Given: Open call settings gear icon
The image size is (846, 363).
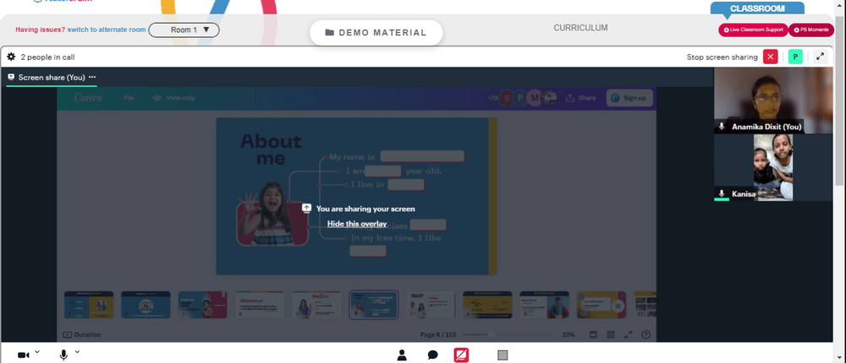Looking at the screenshot, I should pos(11,57).
